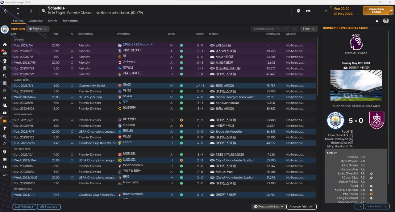The width and height of the screenshot is (395, 212).
Task: Open the FM menu
Action: (x=308, y=11)
